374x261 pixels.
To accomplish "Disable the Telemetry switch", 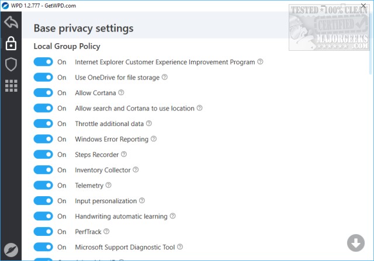I will [x=43, y=186].
